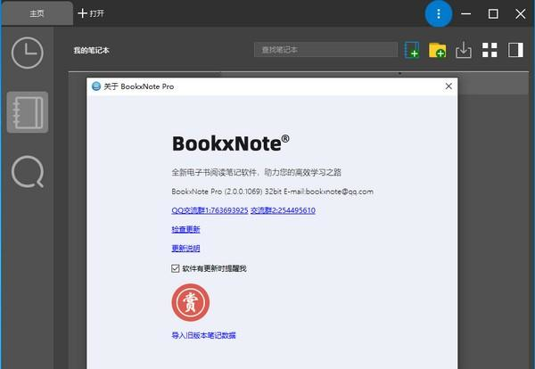This screenshot has width=535, height=369.
Task: Open the recent history clock icon
Action: pos(28,53)
